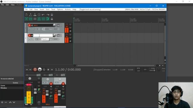
Task: Disarm recording on track 2
Action: 30,35
